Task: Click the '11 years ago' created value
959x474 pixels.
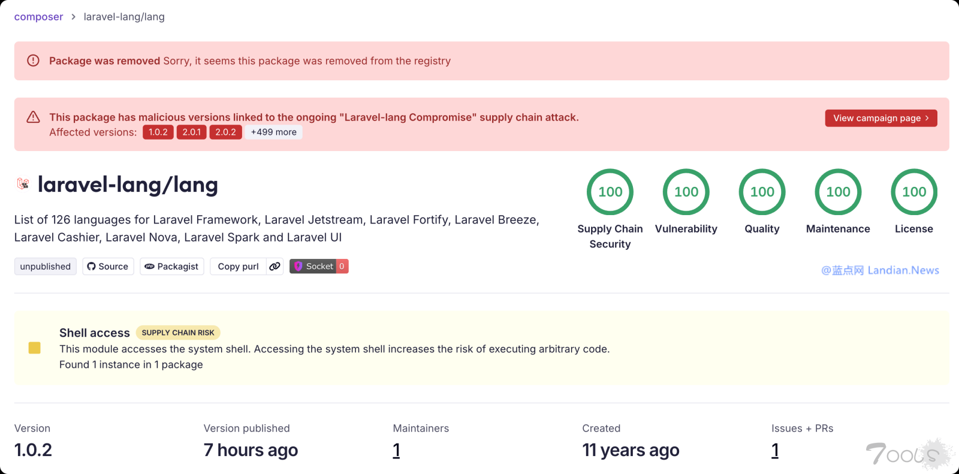Action: 631,450
